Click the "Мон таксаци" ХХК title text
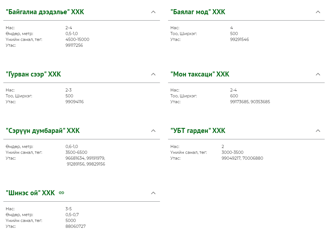The width and height of the screenshot is (328, 230). coord(200,74)
